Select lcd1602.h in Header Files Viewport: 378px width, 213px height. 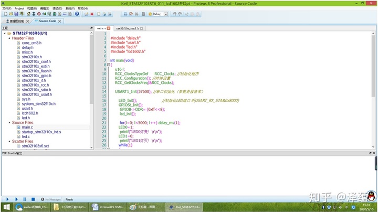(30, 113)
